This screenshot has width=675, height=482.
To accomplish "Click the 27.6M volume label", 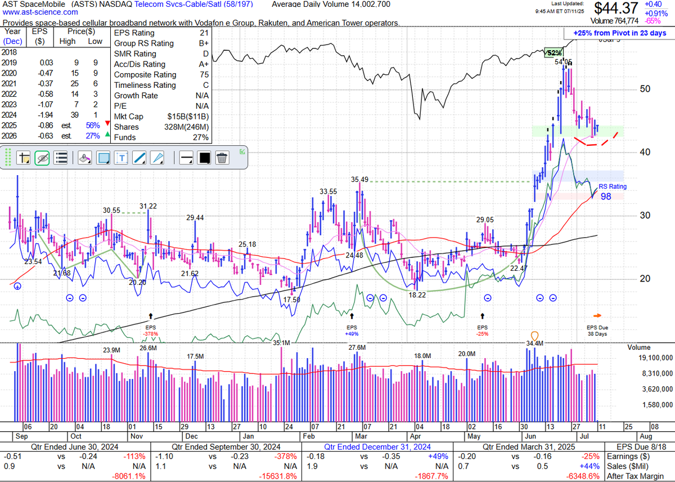I will tap(357, 348).
